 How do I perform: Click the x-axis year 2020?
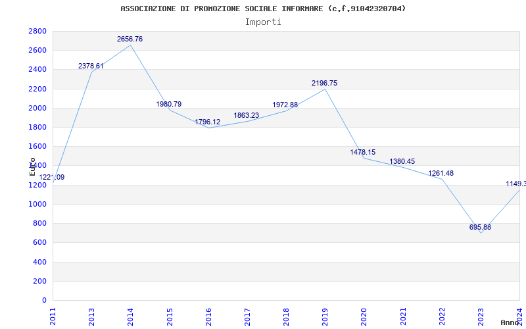click(x=364, y=317)
